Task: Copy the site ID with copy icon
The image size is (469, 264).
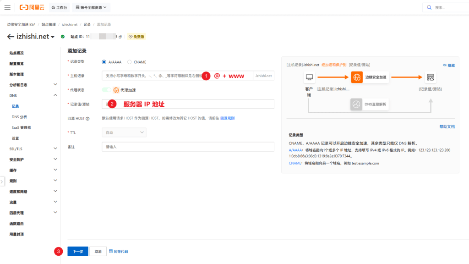Action: tap(120, 37)
